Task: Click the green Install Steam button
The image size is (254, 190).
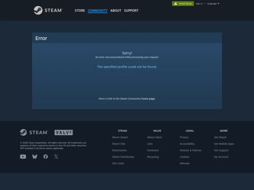Action: (183, 4)
